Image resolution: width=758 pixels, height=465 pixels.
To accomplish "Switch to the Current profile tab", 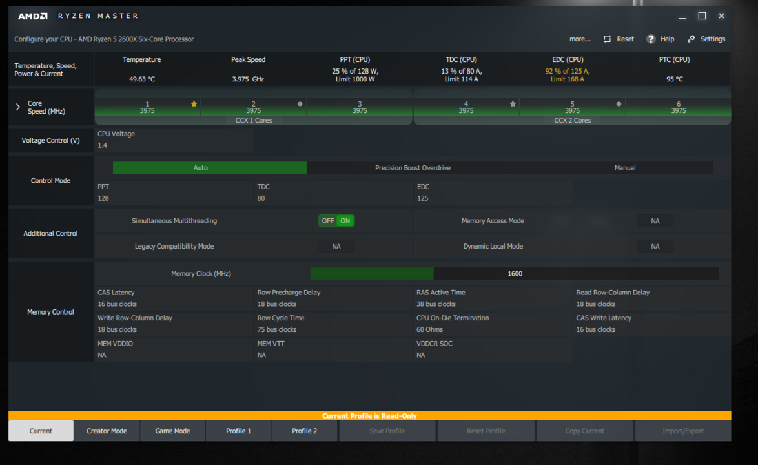I will 41,431.
